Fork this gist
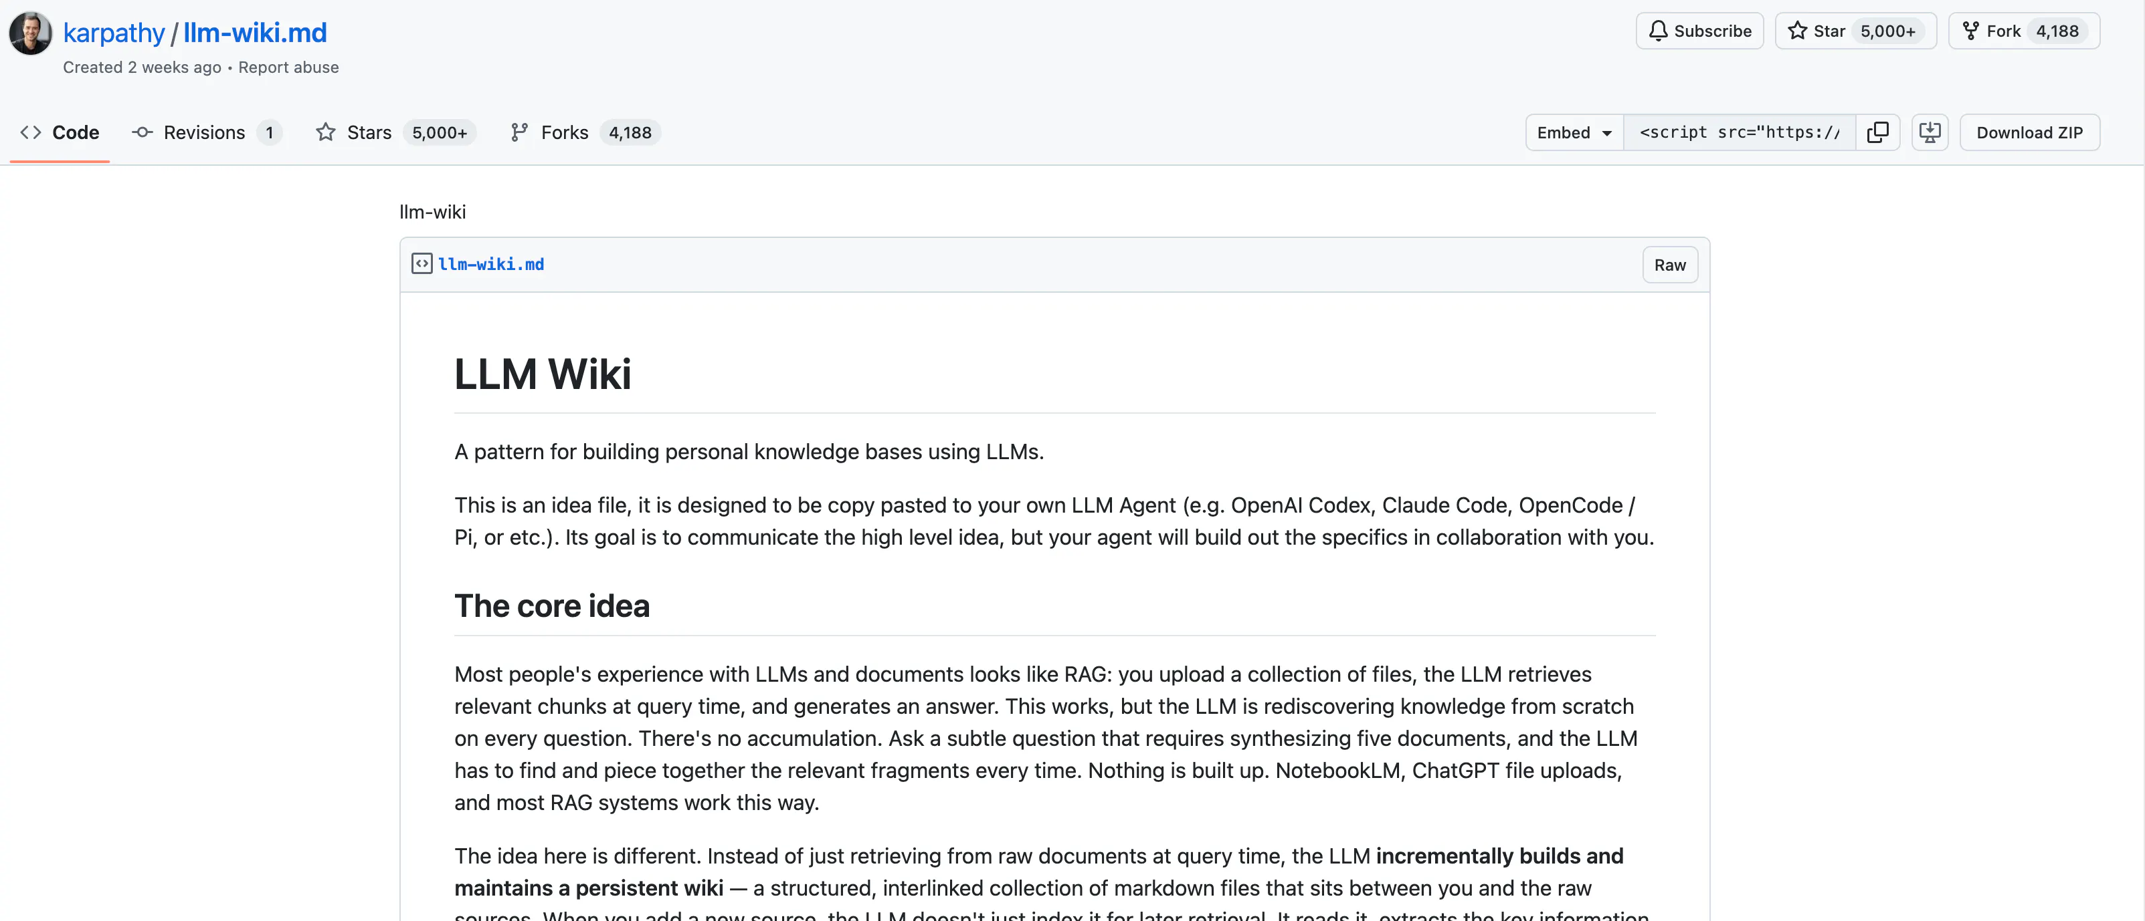 [x=1992, y=31]
